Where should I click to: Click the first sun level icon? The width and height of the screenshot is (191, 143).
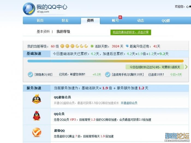tap(62, 46)
